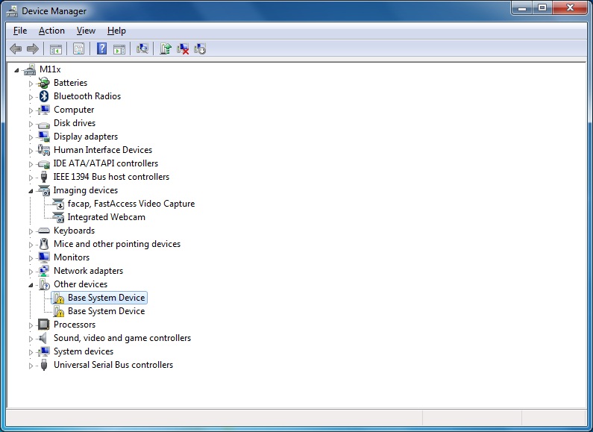The width and height of the screenshot is (593, 432).
Task: Select the Keyboards label
Action: 74,231
